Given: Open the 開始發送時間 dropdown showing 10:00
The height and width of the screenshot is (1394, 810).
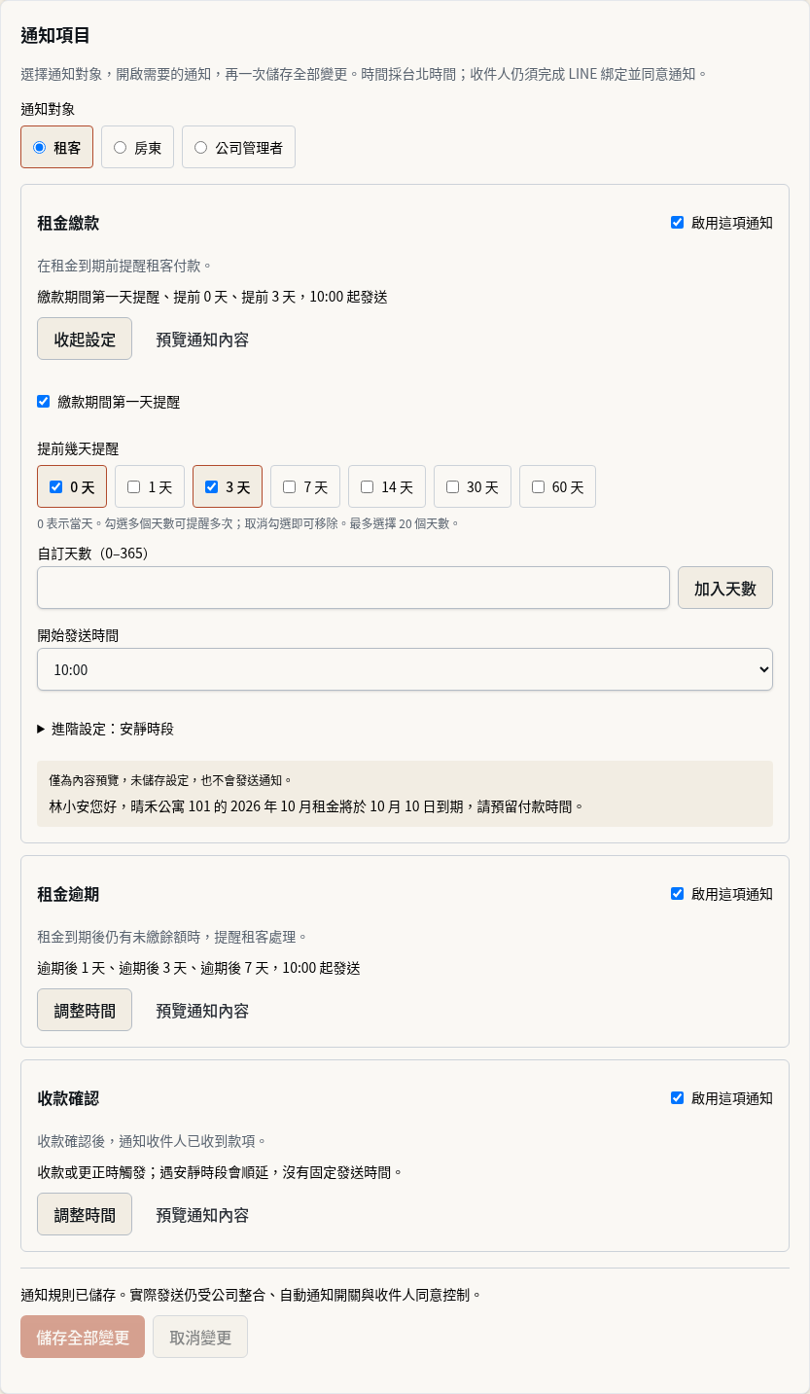Looking at the screenshot, I should 405,669.
